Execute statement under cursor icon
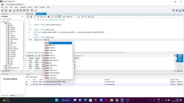The width and height of the screenshot is (184, 103). coord(38,17)
